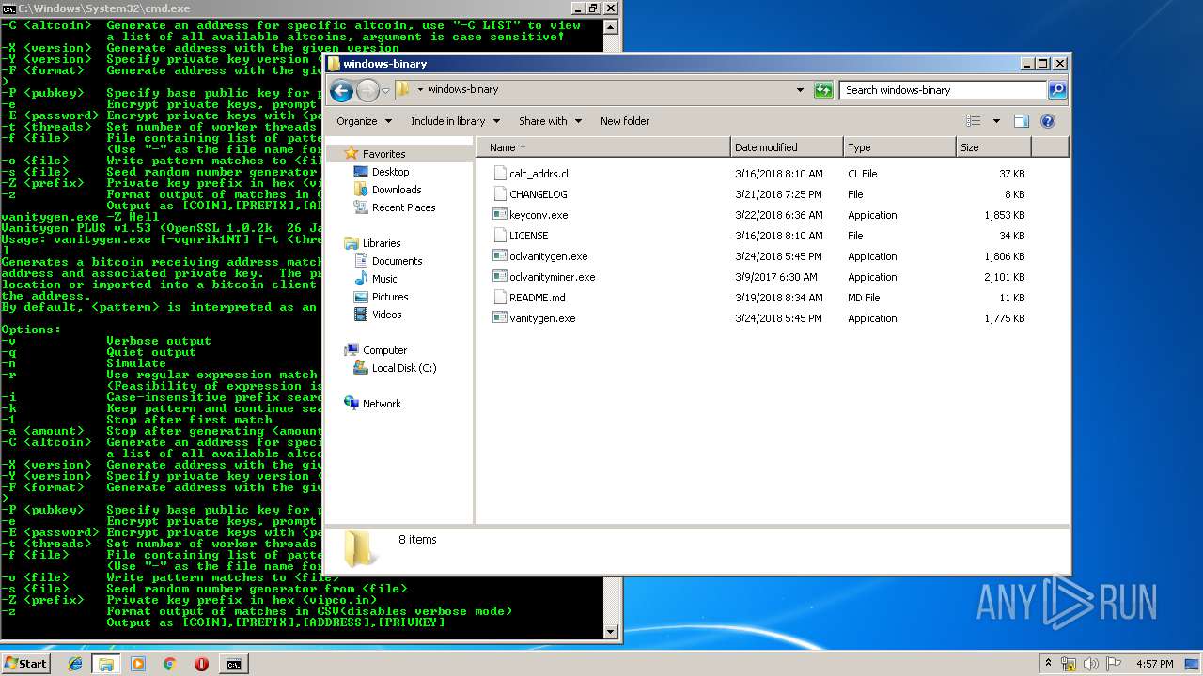Select the README.md file icon
Viewport: 1203px width, 676px height.
[500, 298]
